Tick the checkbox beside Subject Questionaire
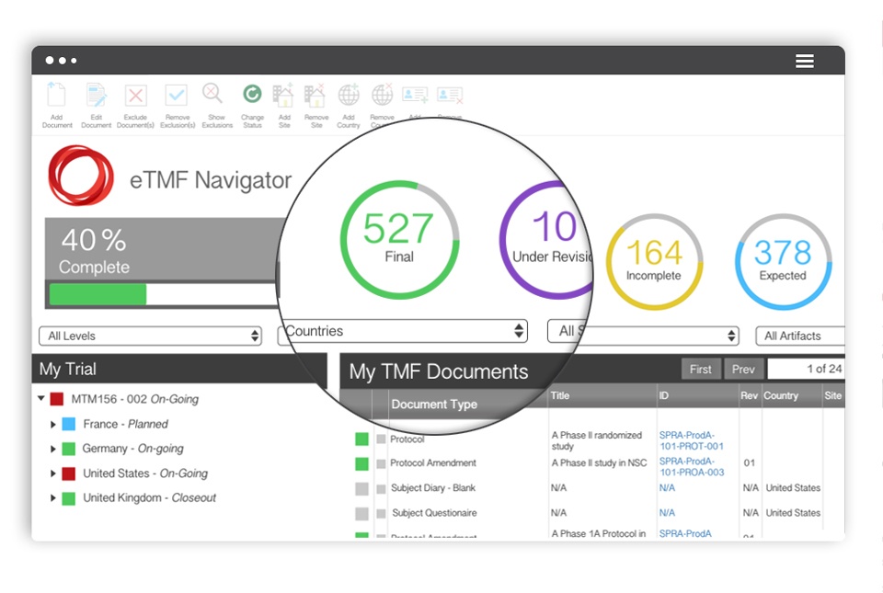 coord(381,513)
